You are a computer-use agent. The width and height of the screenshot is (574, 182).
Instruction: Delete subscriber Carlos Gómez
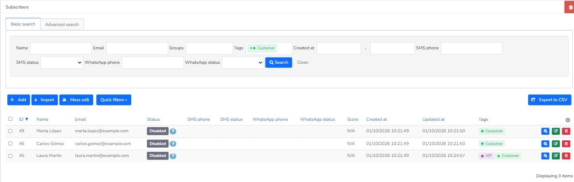(566, 144)
